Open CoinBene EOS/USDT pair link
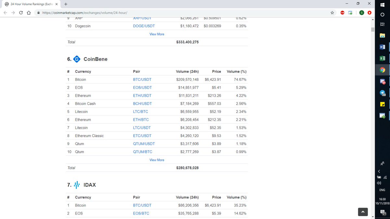This screenshot has width=390, height=219. 142,88
